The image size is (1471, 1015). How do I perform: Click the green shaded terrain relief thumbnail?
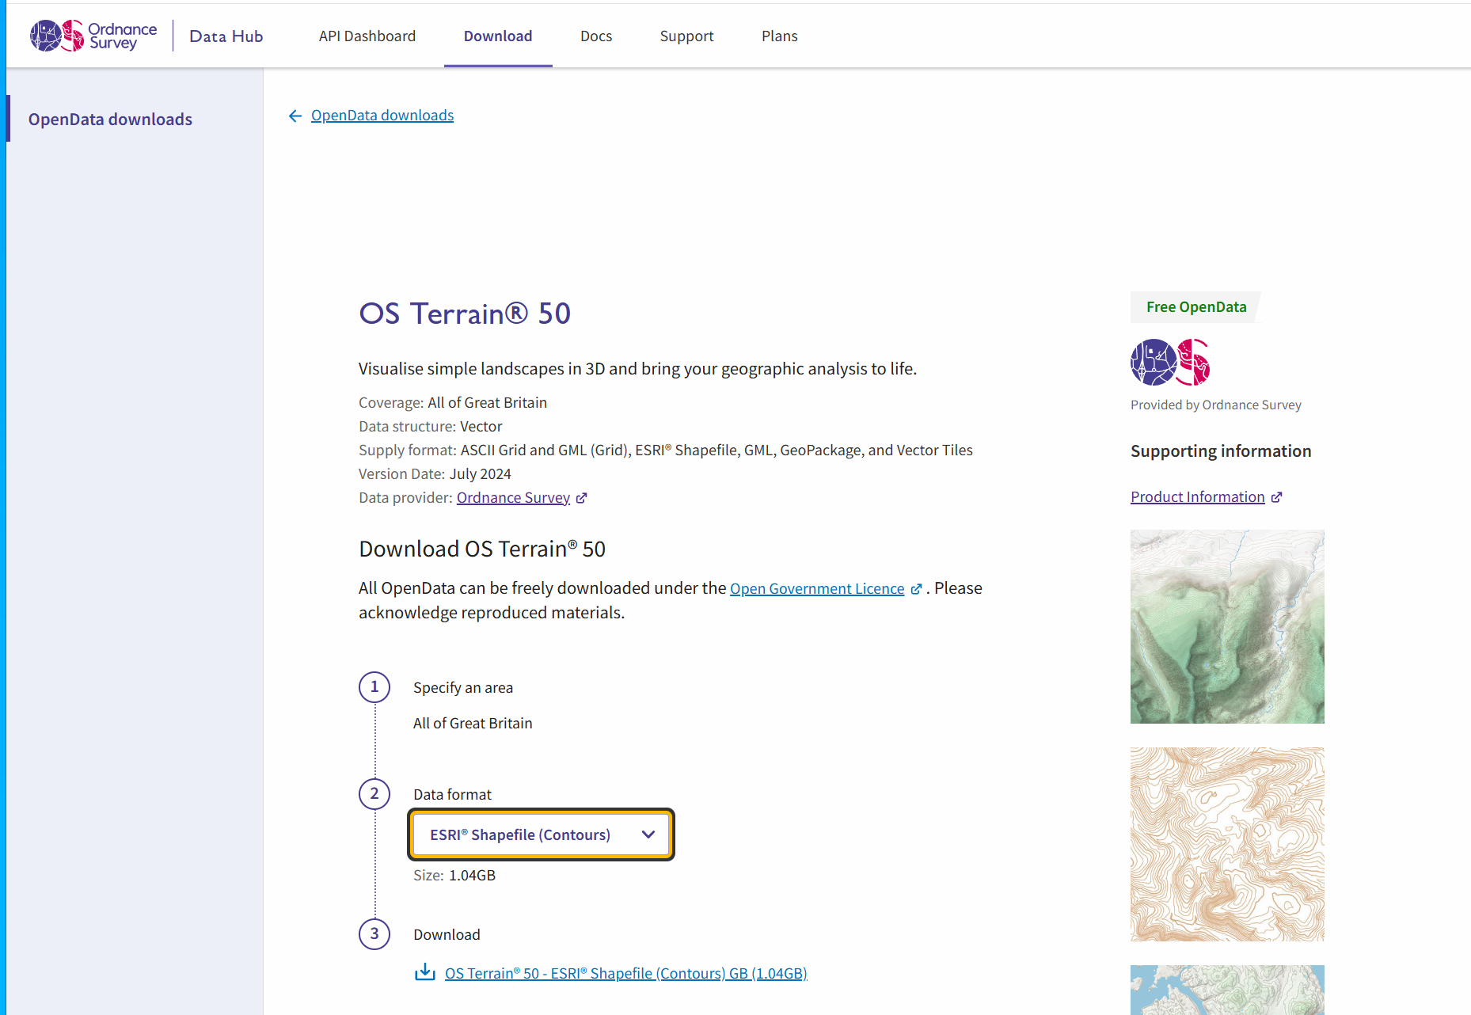(x=1227, y=626)
